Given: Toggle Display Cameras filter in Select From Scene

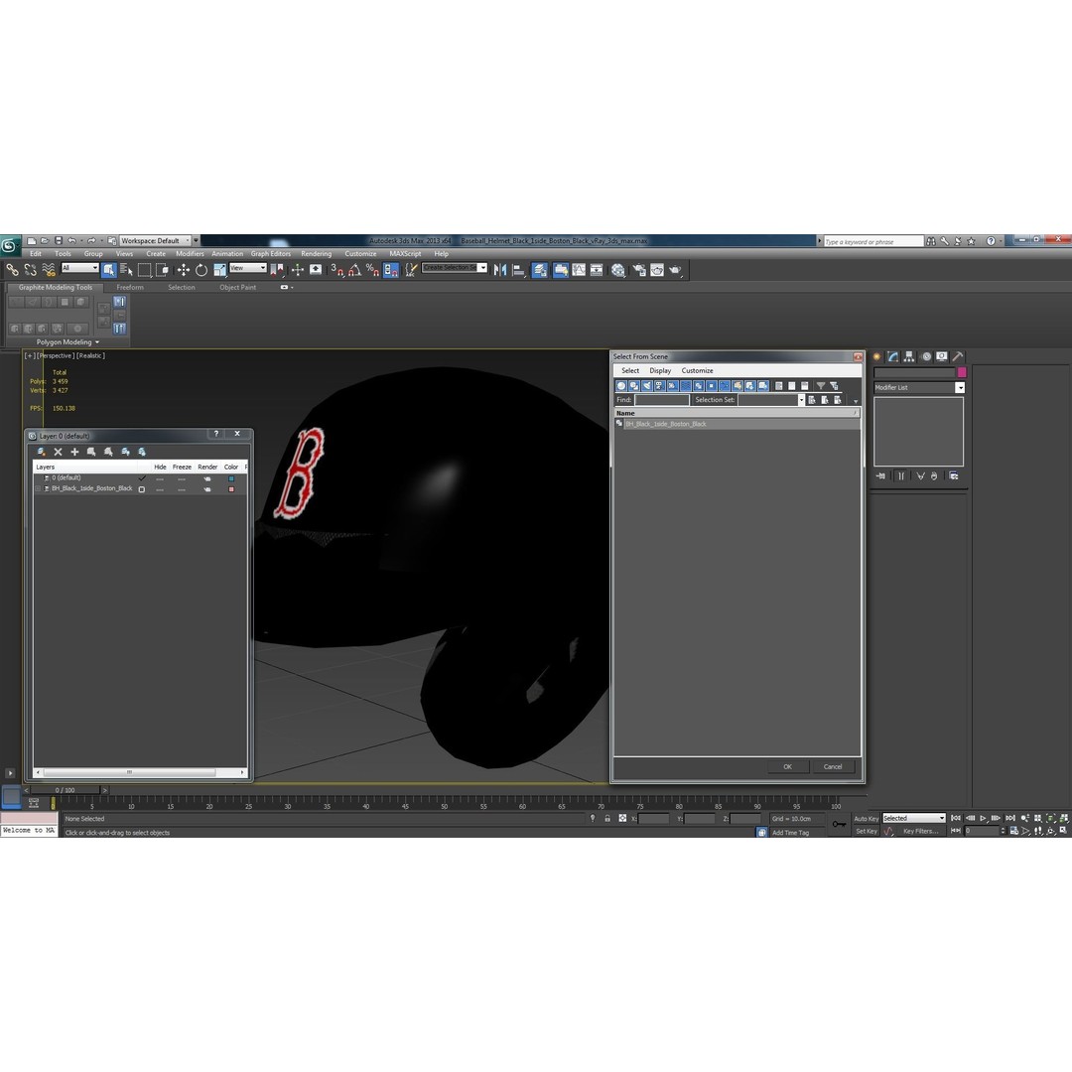Looking at the screenshot, I should click(x=660, y=385).
